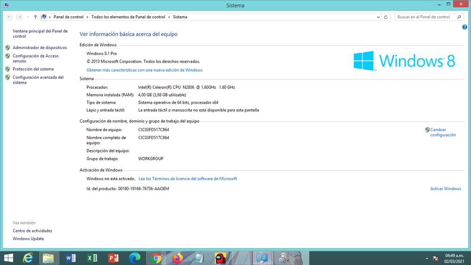471x265 pixels.
Task: Go back with the navigation arrow
Action: 9,17
